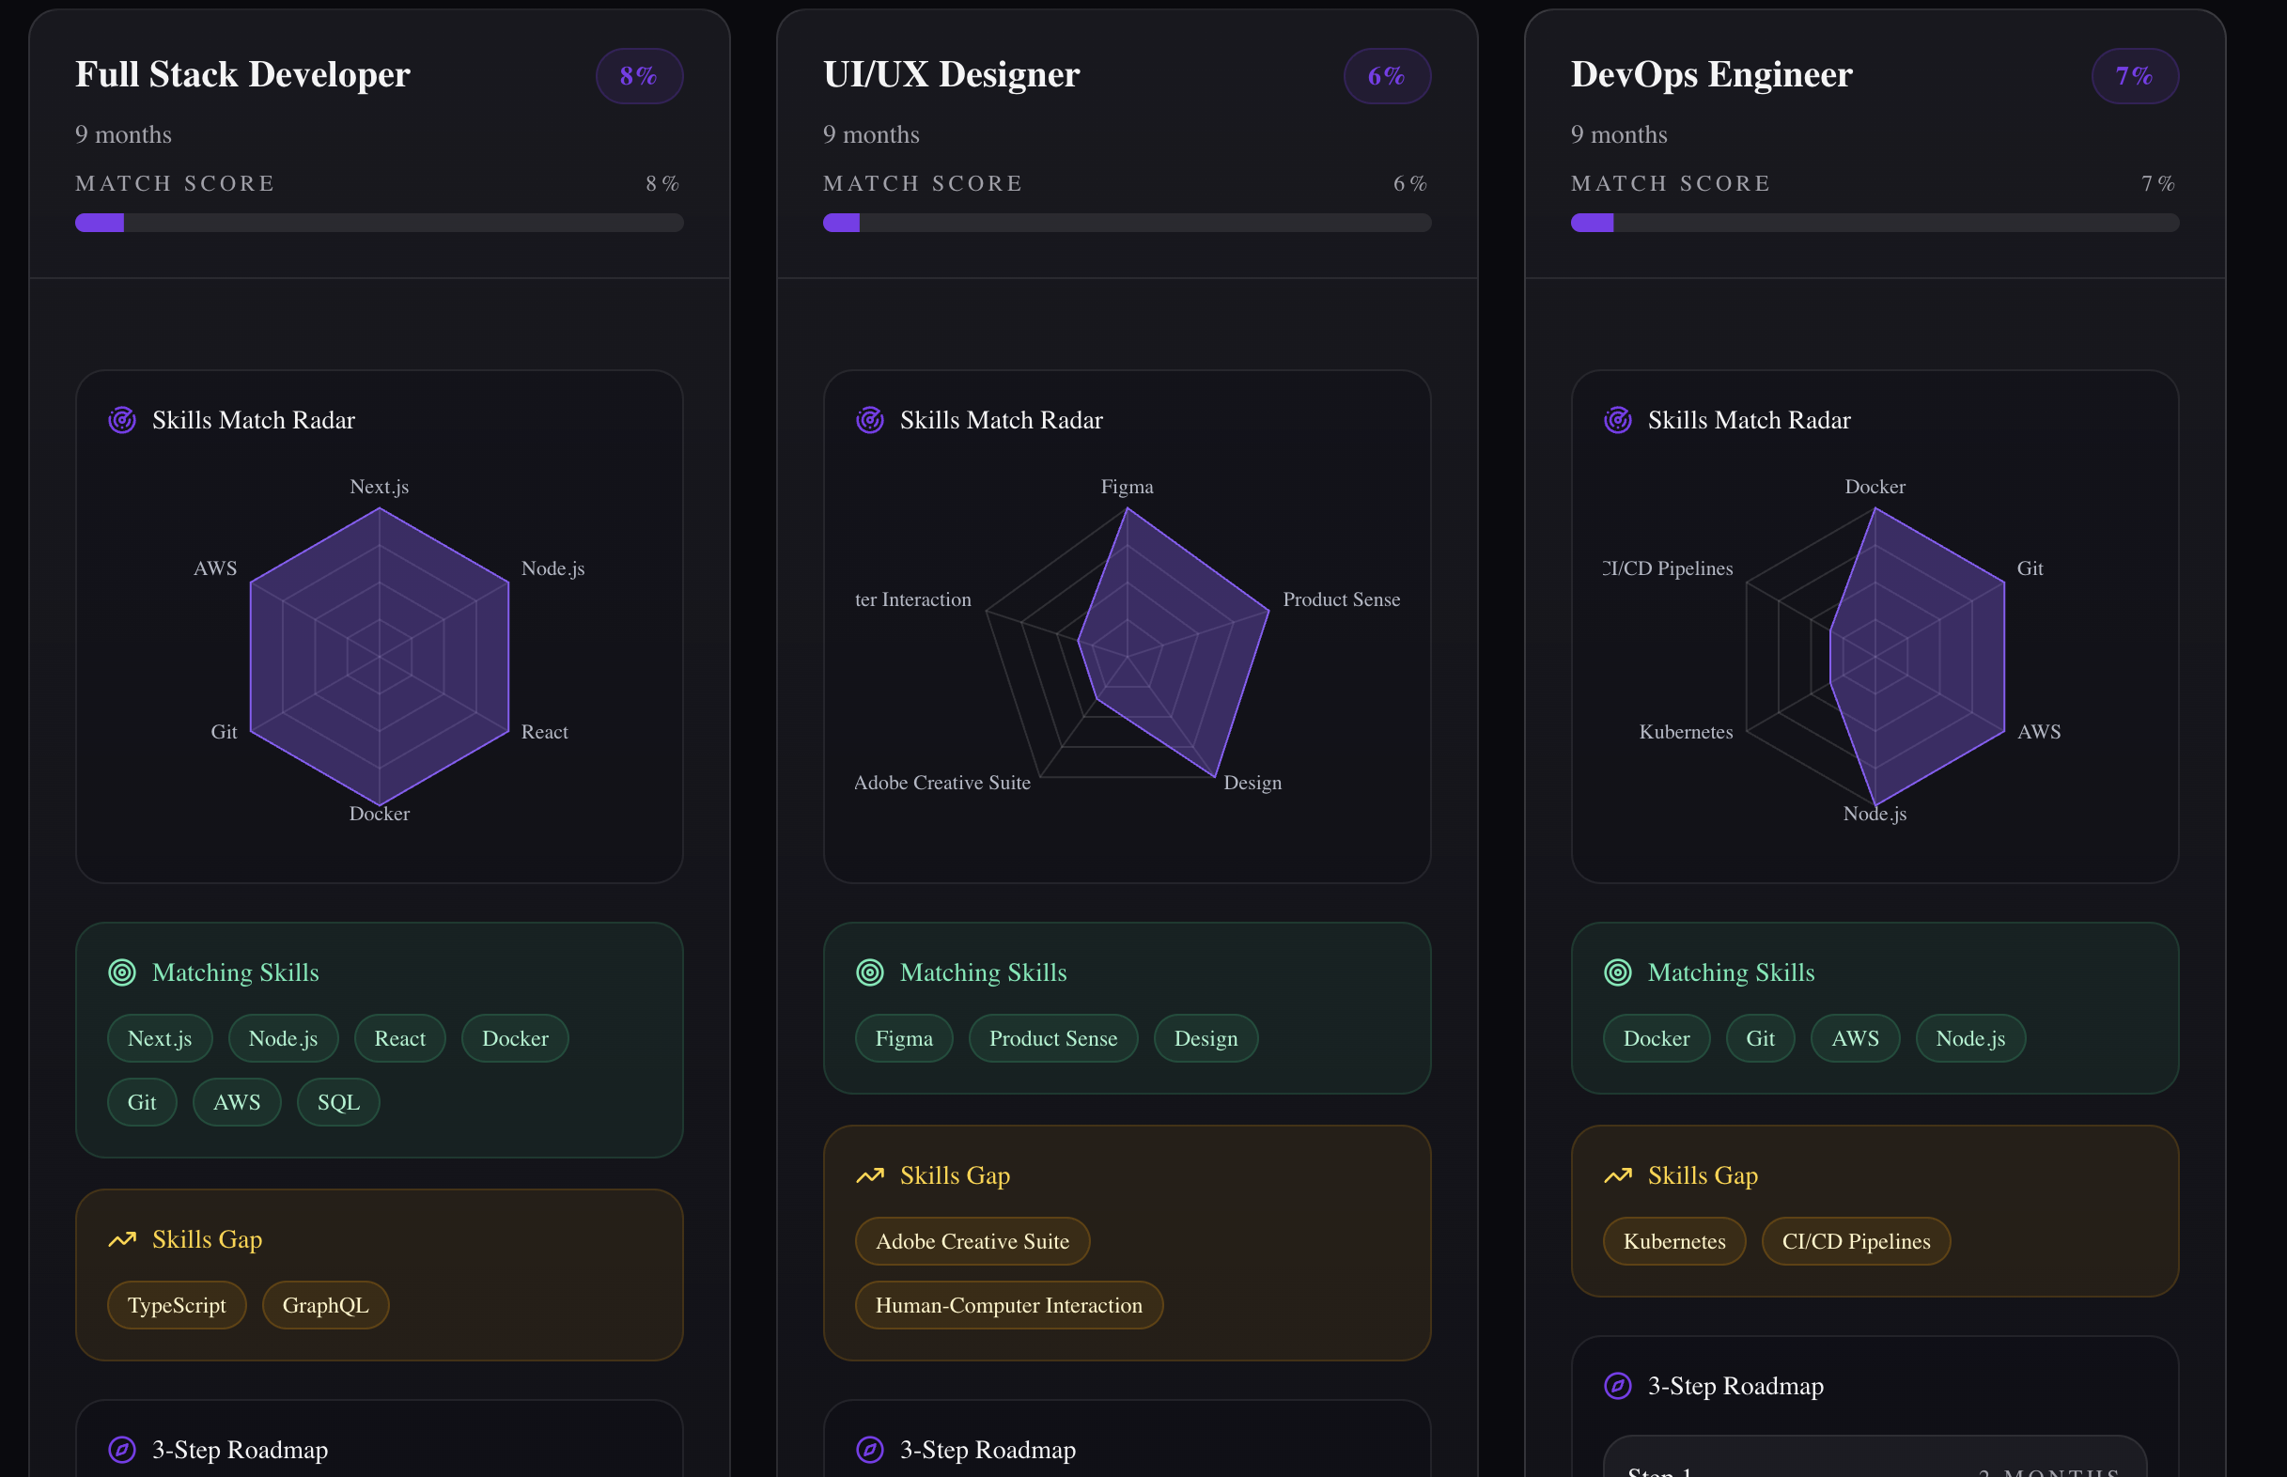2287x1477 pixels.
Task: Click the Full Stack Developer title
Action: (242, 74)
